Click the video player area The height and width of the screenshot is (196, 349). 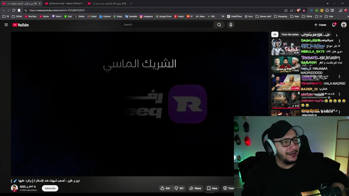pos(140,104)
